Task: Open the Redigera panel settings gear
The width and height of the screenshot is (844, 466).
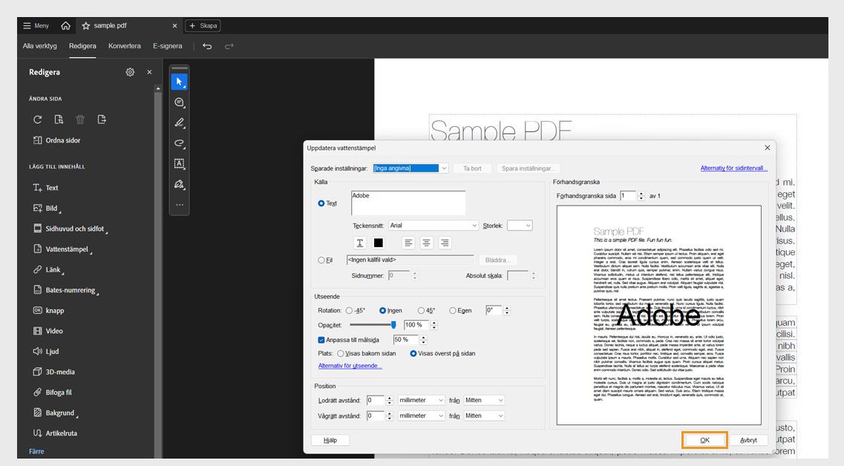Action: point(130,71)
